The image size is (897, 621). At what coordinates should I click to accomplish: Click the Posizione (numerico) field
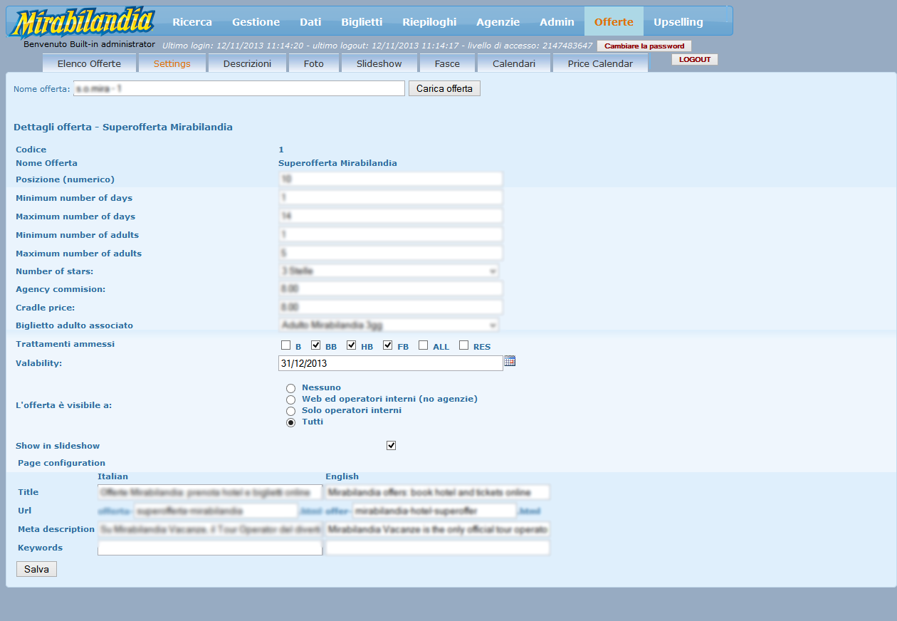(391, 179)
